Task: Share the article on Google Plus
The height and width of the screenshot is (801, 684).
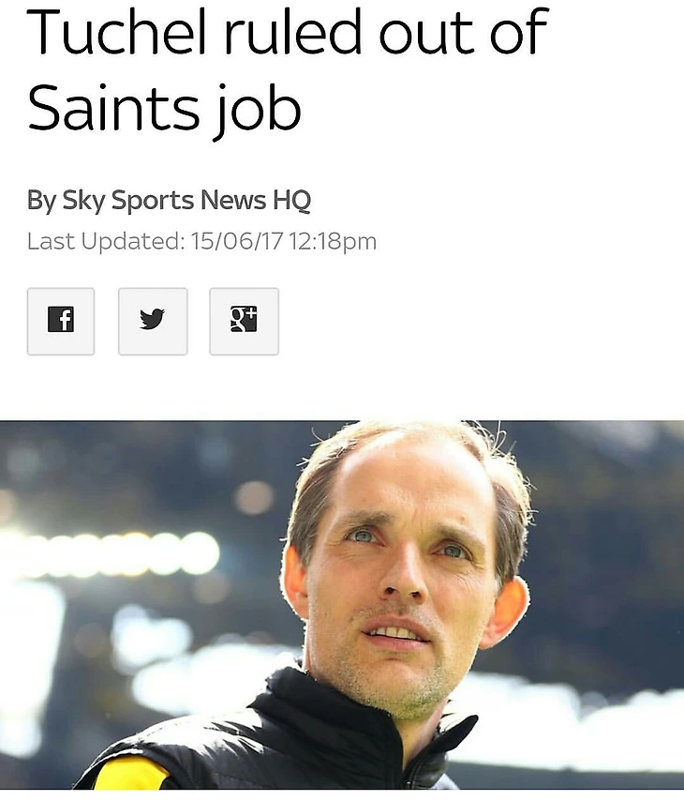Action: 244,322
